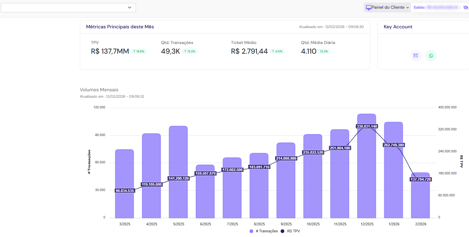Open WhatsApp chat with the key account
The width and height of the screenshot is (469, 237).
pos(431,56)
